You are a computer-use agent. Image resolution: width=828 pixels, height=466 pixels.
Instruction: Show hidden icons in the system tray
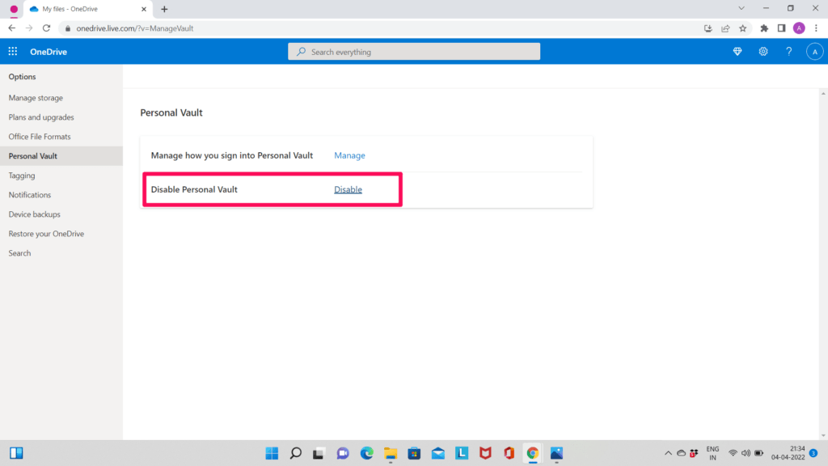click(x=668, y=453)
